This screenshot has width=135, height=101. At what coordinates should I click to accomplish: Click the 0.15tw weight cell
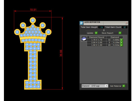coord(116,43)
